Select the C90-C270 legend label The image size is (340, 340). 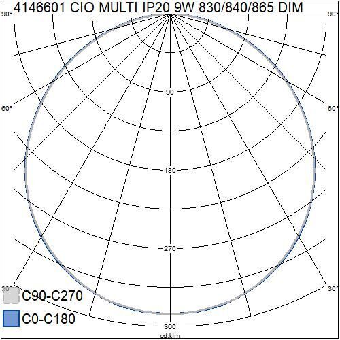point(52,296)
